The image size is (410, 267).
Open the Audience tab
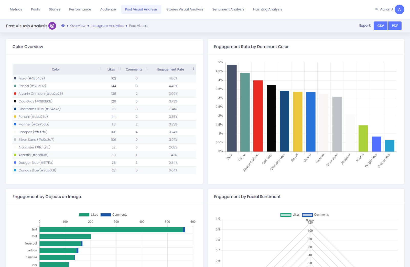[x=108, y=9]
